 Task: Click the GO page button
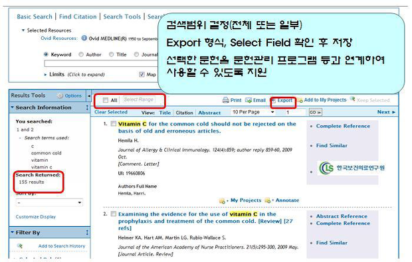pyautogui.click(x=315, y=112)
